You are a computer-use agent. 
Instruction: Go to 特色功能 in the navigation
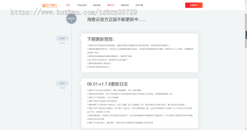(x=97, y=5)
